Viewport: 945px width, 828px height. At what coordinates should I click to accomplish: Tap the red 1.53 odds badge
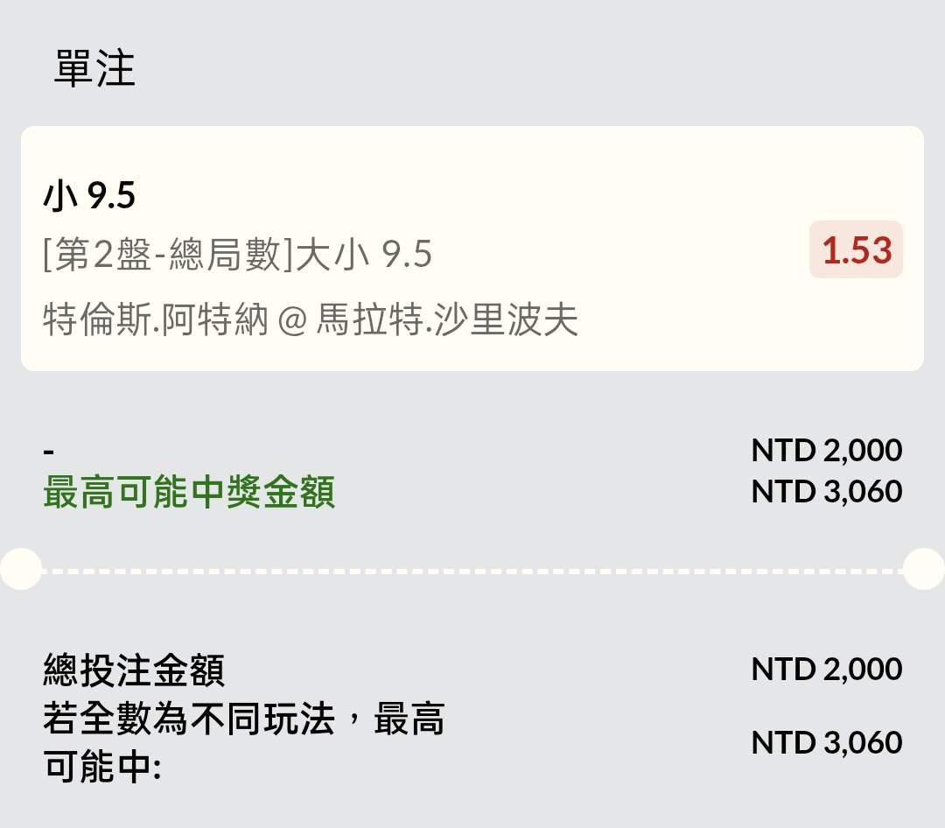pos(856,250)
